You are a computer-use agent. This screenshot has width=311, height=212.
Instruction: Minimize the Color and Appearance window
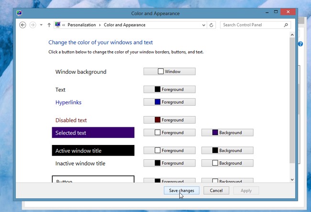coord(267,12)
